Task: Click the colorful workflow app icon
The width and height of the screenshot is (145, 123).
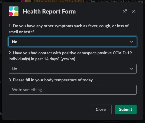Action: pyautogui.click(x=14, y=11)
